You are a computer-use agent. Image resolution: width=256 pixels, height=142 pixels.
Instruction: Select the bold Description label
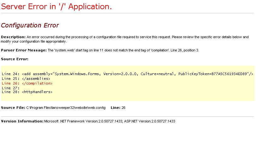click(13, 37)
